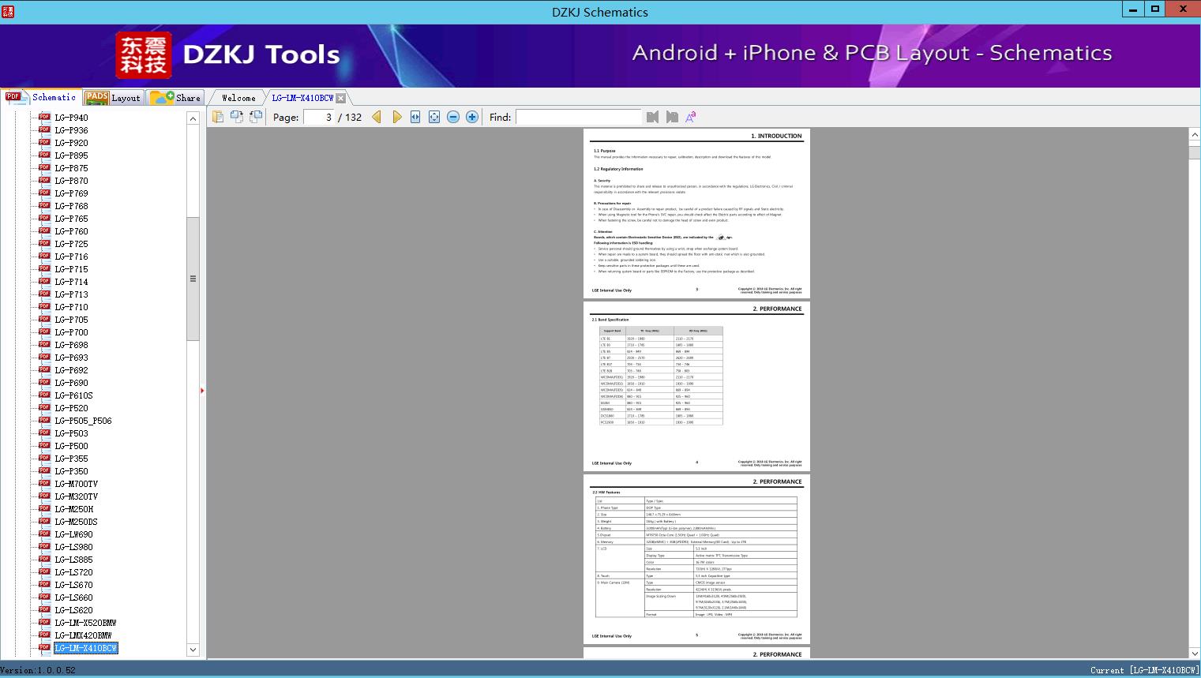Screen dimensions: 1201x678
Task: Open LG-P500 in the list
Action: pyautogui.click(x=71, y=446)
